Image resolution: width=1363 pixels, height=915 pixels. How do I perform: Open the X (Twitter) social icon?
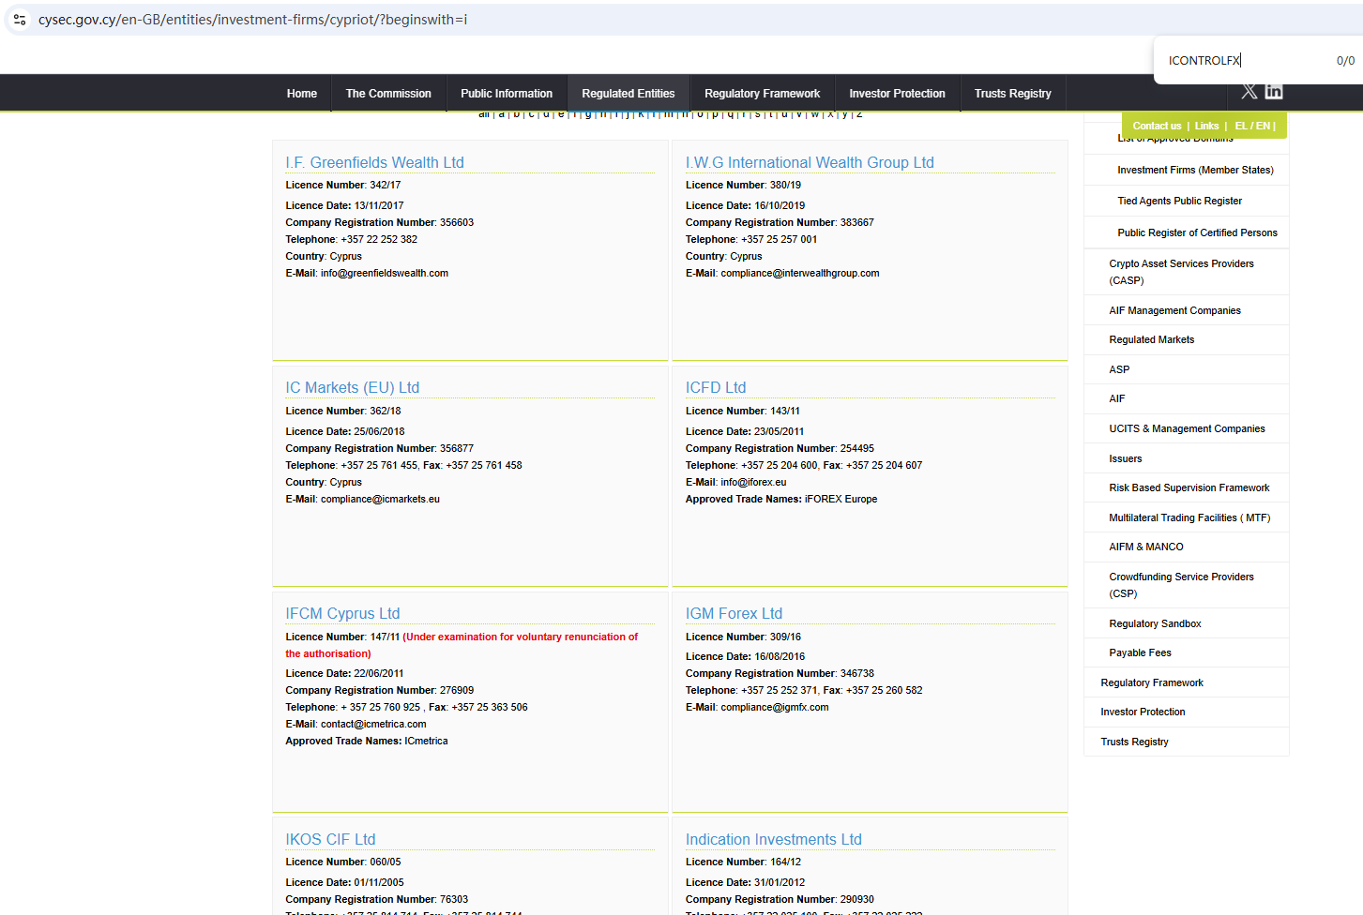coord(1249,92)
